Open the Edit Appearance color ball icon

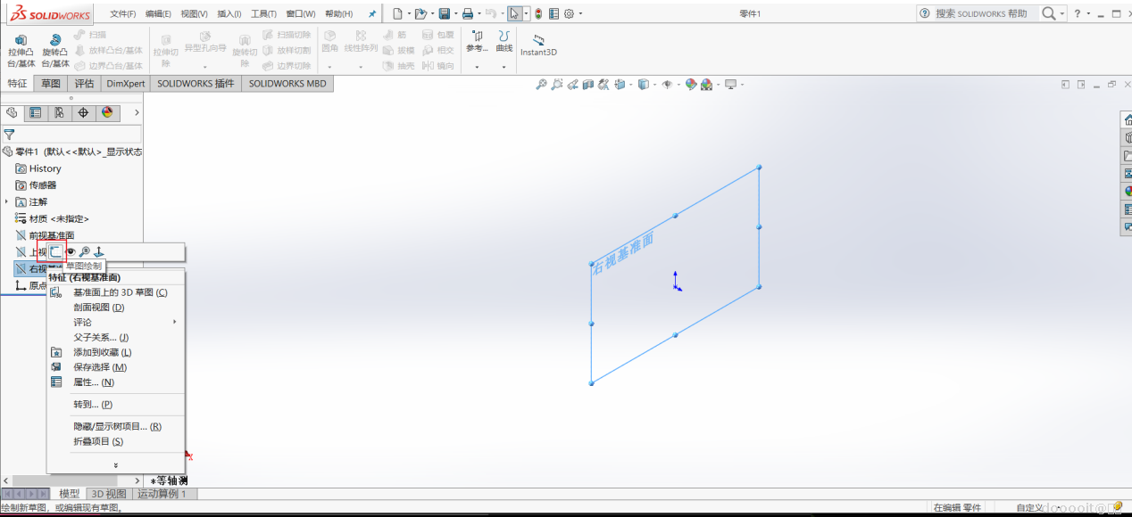point(690,85)
